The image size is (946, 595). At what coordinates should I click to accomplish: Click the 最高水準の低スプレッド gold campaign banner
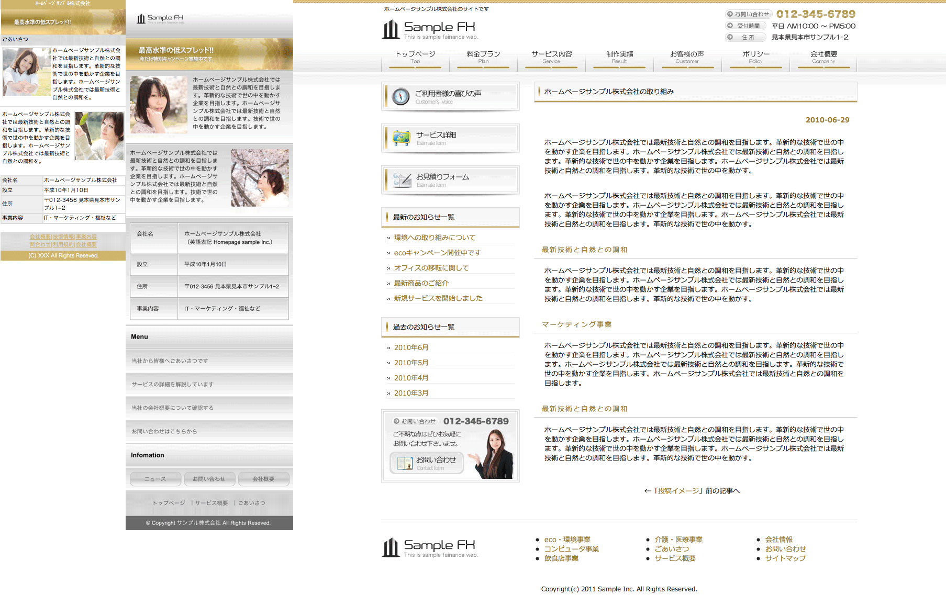point(209,53)
